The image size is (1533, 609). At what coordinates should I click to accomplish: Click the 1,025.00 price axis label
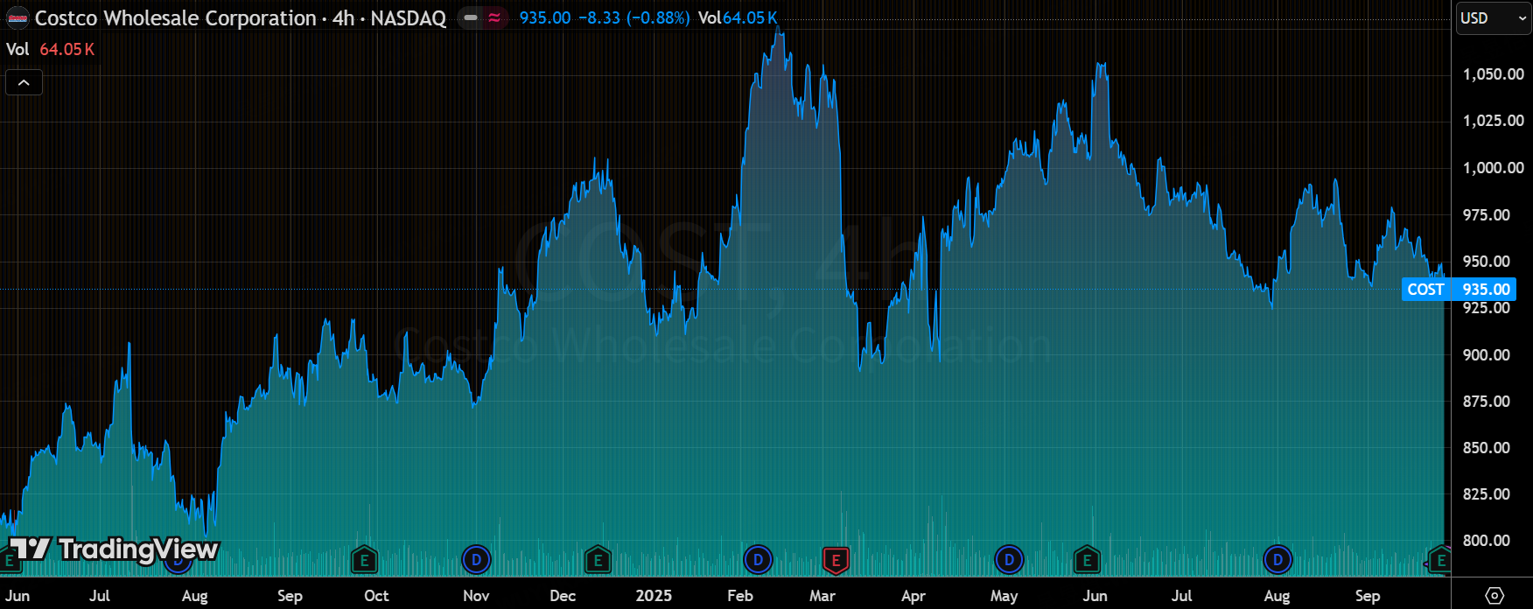(1493, 121)
